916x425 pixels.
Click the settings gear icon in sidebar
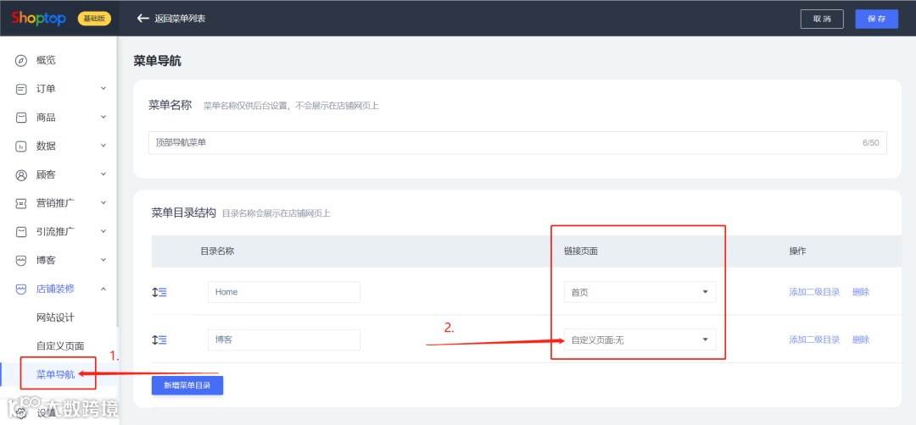(x=21, y=413)
